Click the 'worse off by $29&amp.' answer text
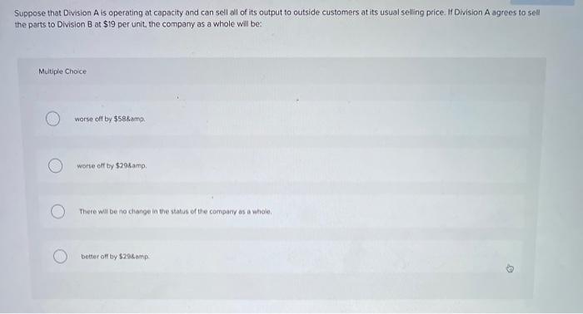This screenshot has width=583, height=314. point(112,165)
